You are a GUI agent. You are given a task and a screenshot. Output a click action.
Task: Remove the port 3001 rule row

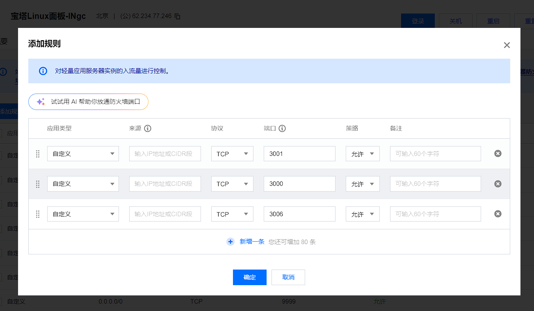pos(497,153)
